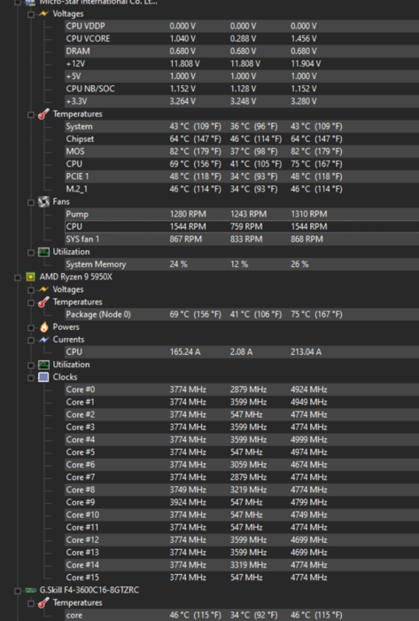Screen dimensions: 419x621
Task: Select the MOS temperature row
Action: (x=242, y=152)
